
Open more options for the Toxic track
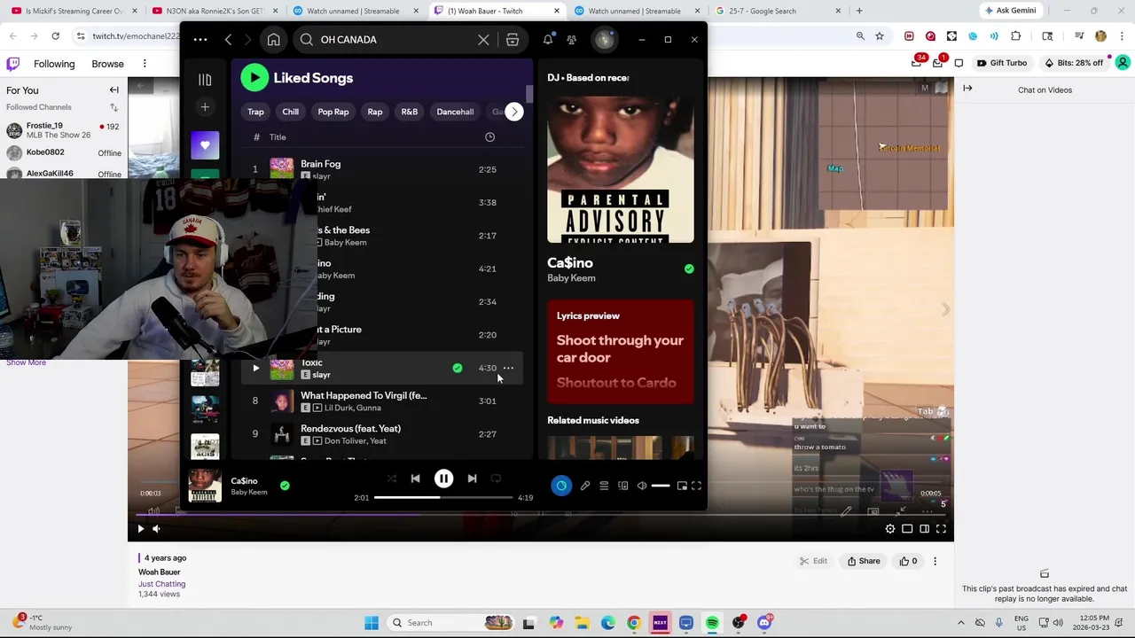coord(508,368)
